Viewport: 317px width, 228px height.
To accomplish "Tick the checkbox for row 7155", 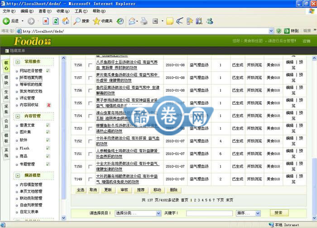I will coord(90,103).
